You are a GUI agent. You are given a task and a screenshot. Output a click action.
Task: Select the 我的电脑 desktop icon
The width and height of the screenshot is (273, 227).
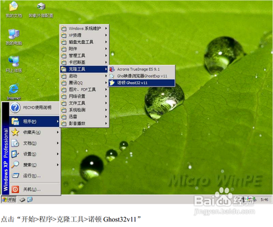14,37
